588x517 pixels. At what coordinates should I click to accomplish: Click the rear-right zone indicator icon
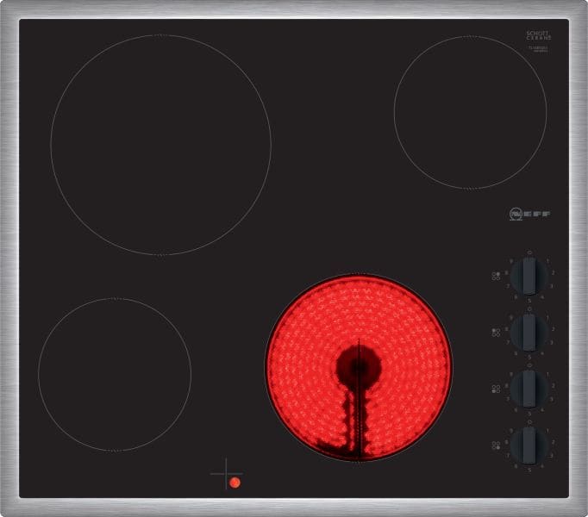pyautogui.click(x=496, y=277)
